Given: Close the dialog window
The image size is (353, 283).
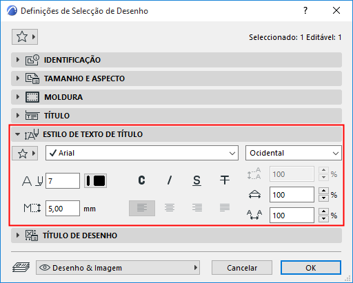Looking at the screenshot, I should (x=336, y=10).
